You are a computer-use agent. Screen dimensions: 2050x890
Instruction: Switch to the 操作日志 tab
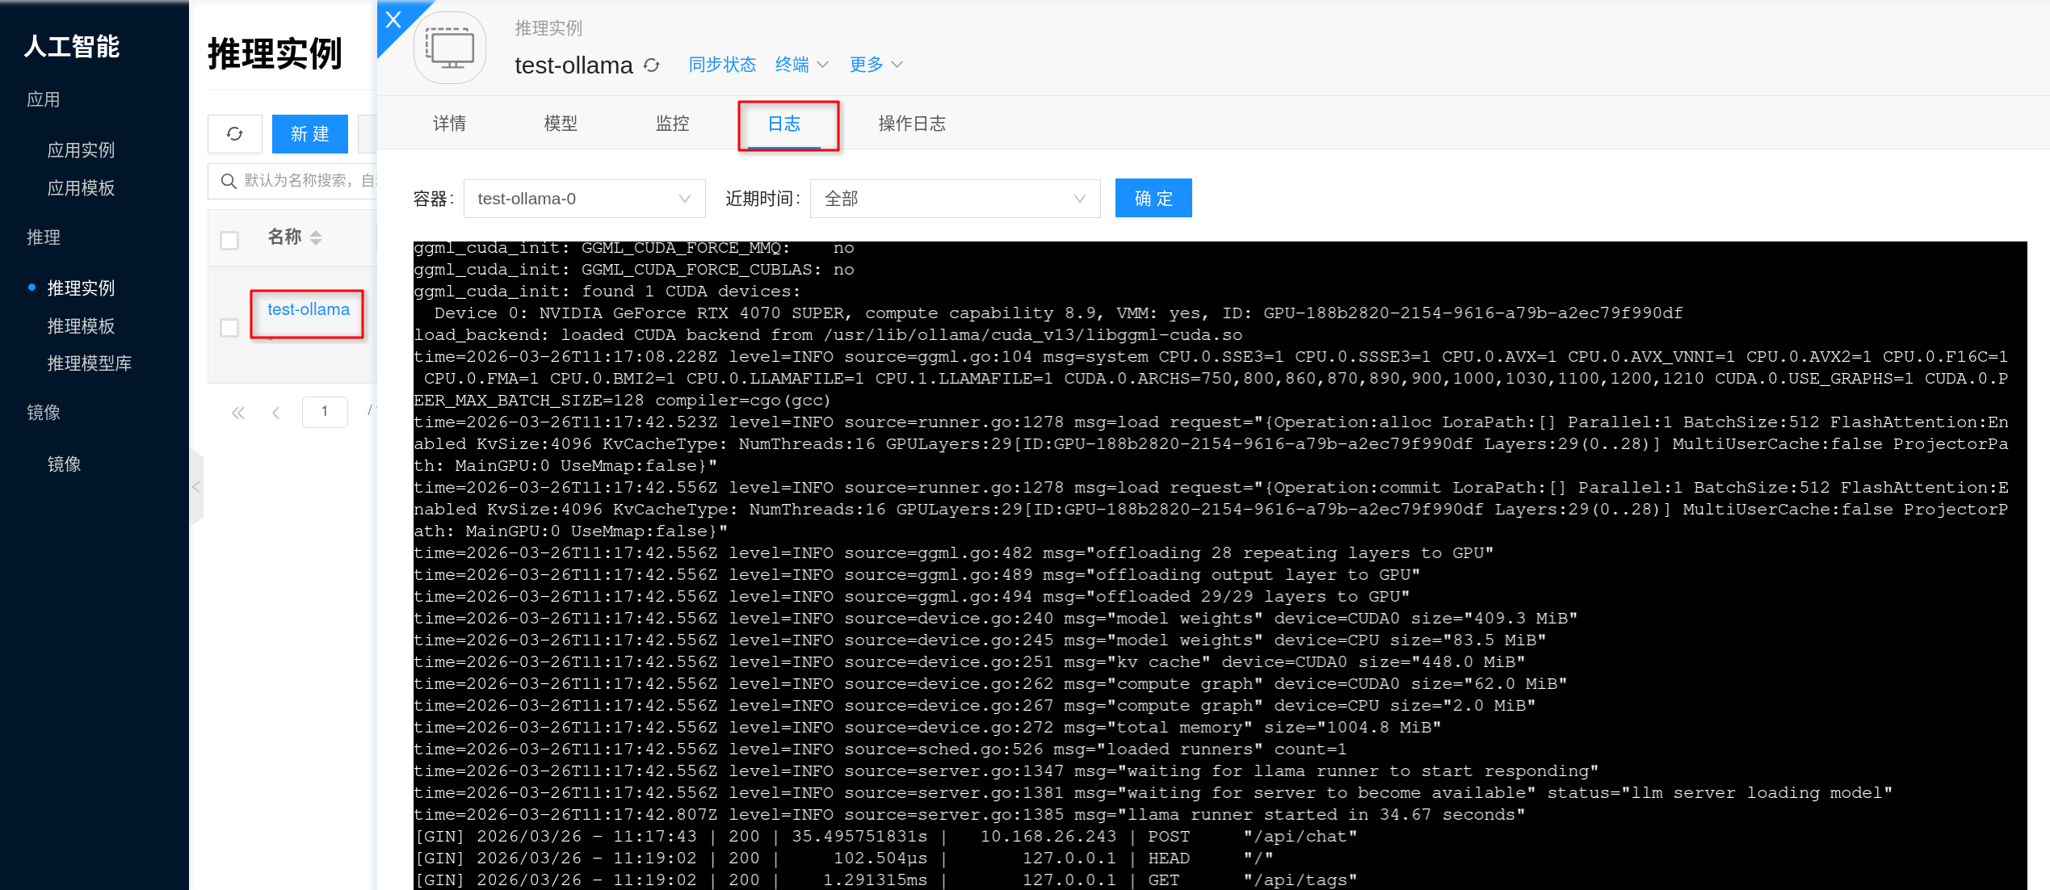tap(911, 124)
